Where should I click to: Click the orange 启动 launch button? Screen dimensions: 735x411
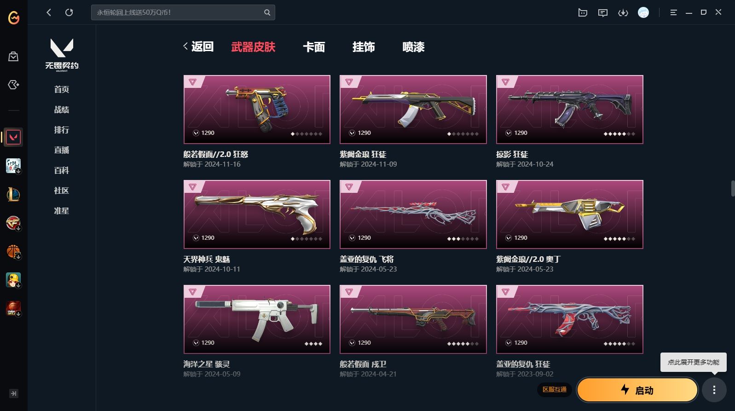click(x=637, y=390)
